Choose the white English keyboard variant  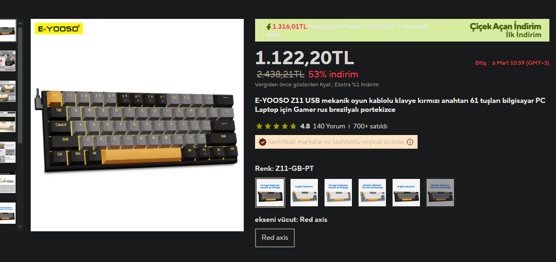[304, 193]
